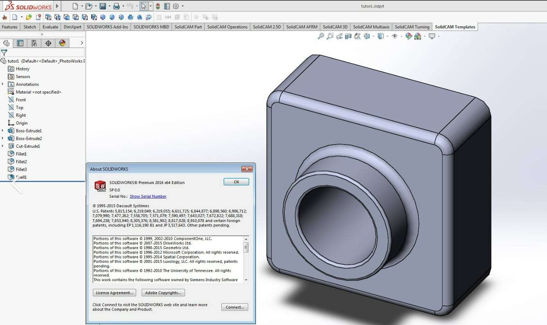
Task: Click the tree filter funnel icon
Action: point(4,52)
